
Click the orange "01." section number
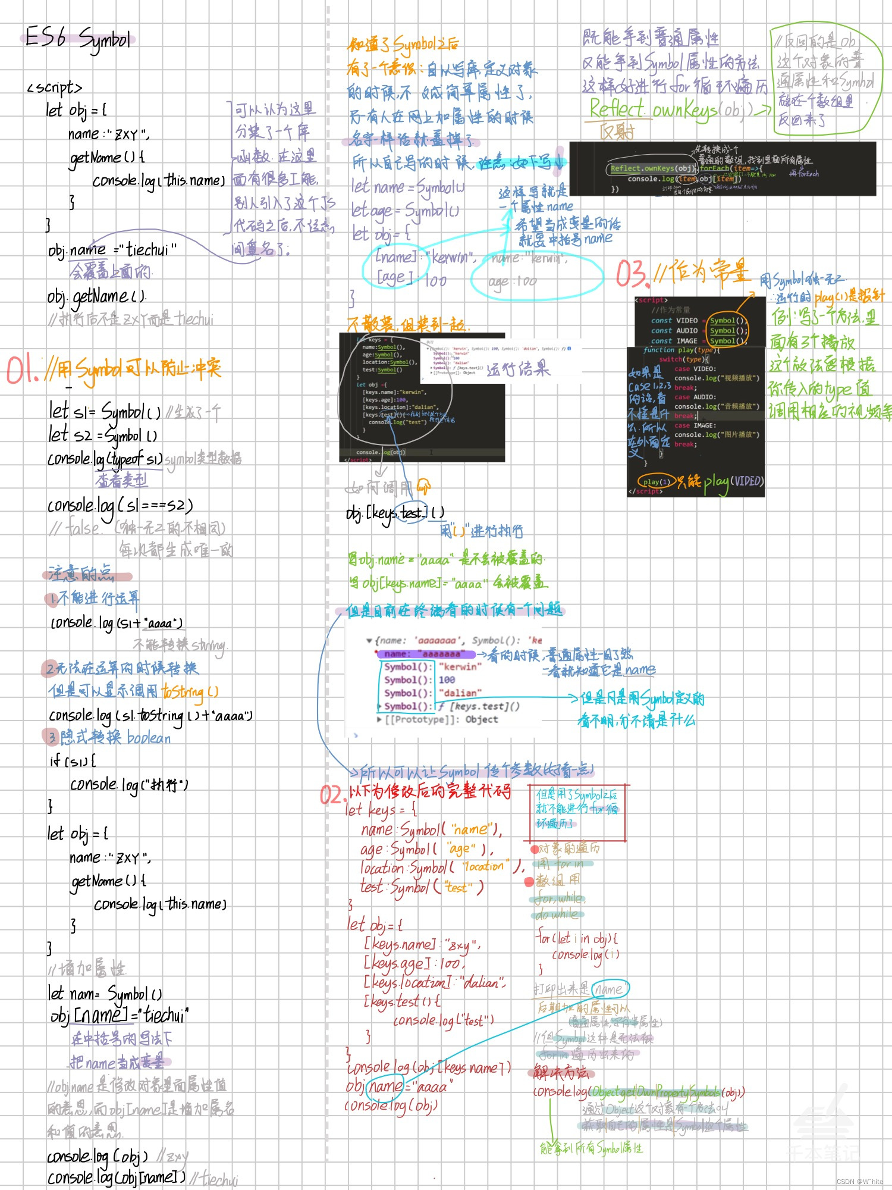(x=21, y=369)
